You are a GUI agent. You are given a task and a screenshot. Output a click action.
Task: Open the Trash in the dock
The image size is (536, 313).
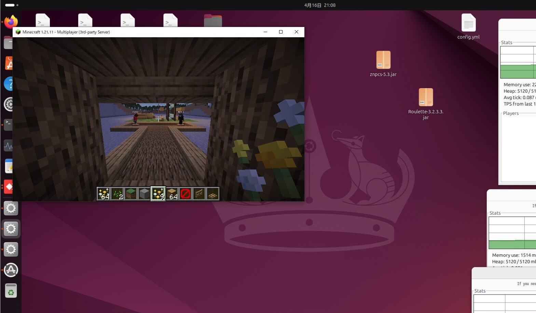pyautogui.click(x=11, y=291)
